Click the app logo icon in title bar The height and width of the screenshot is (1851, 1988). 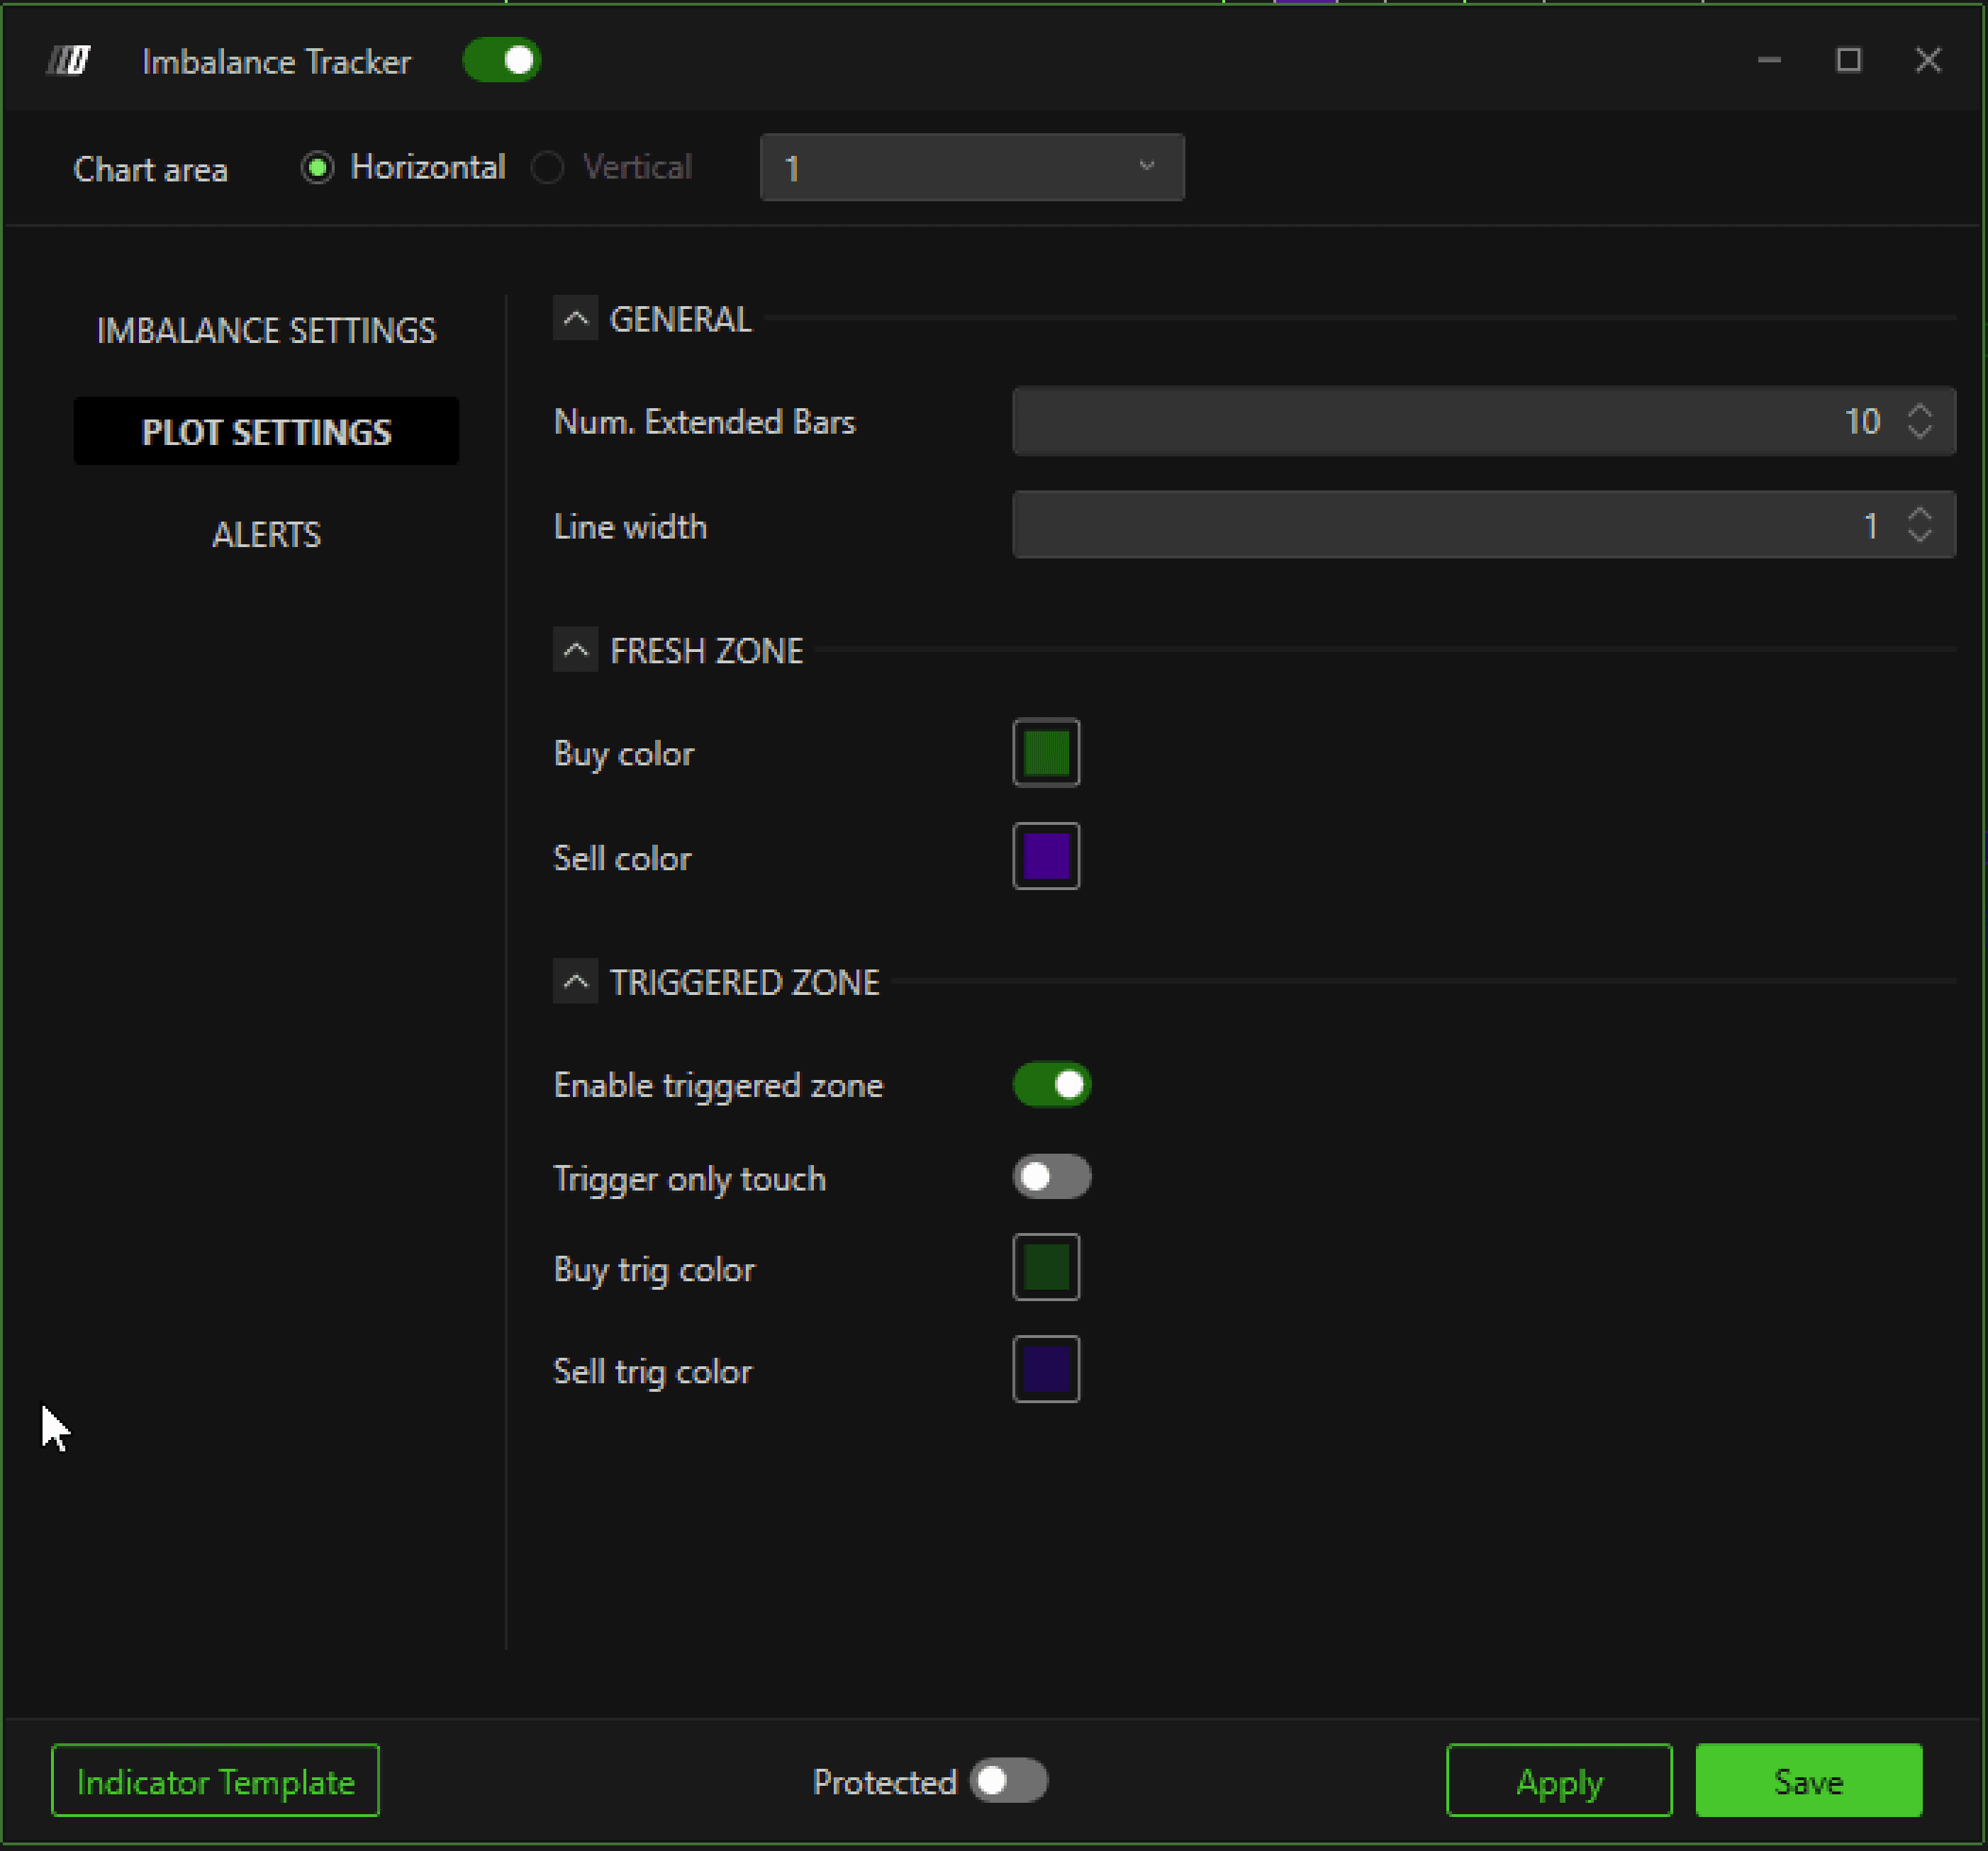pos(68,61)
